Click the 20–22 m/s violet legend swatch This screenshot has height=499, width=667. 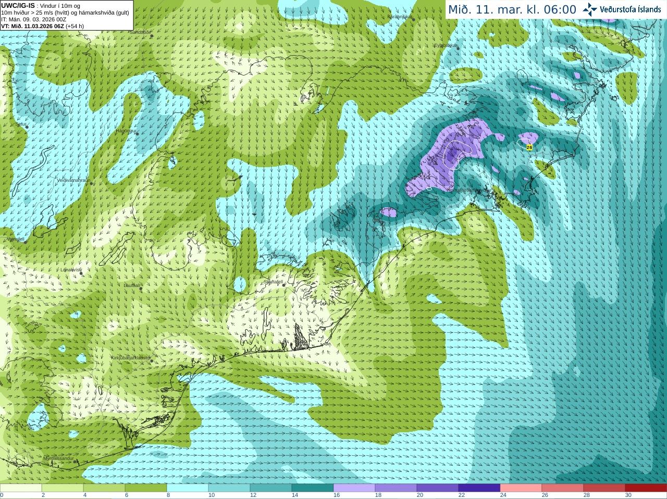click(x=438, y=488)
